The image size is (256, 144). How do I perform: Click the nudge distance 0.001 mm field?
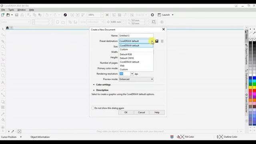[116, 22]
